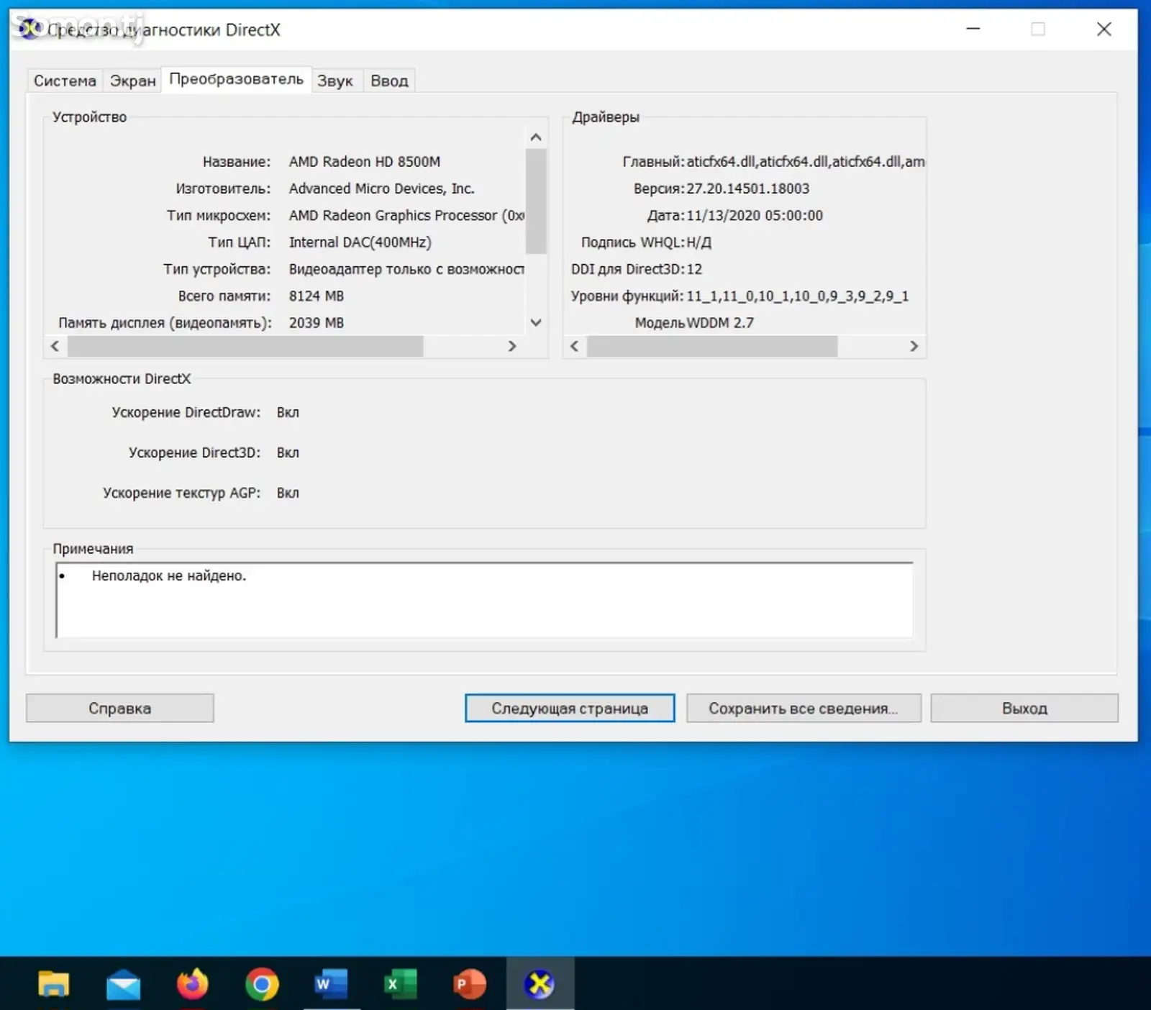Click right arrow of drivers horizontal scrollbar
The height and width of the screenshot is (1010, 1151).
click(914, 346)
